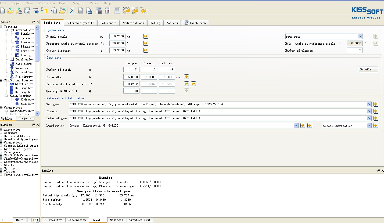Switch to the Modifications tab

pyautogui.click(x=133, y=23)
